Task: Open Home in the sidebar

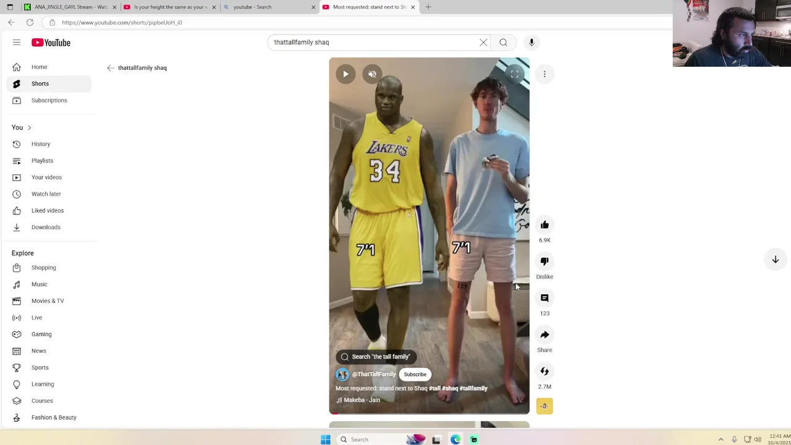Action: click(x=49, y=67)
